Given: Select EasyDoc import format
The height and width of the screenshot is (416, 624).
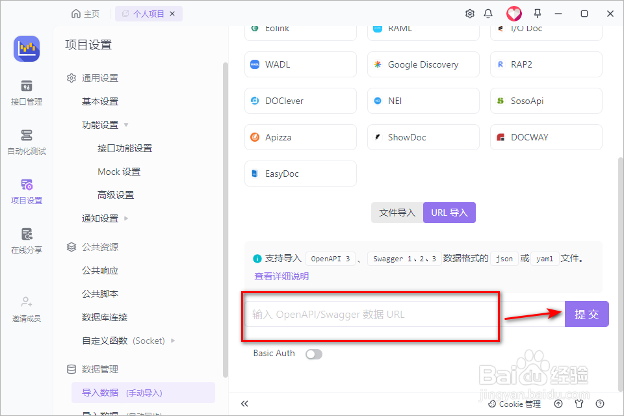Looking at the screenshot, I should point(300,174).
